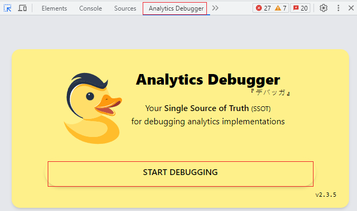Expand the more tabs double chevron
The image size is (357, 211).
(x=215, y=8)
